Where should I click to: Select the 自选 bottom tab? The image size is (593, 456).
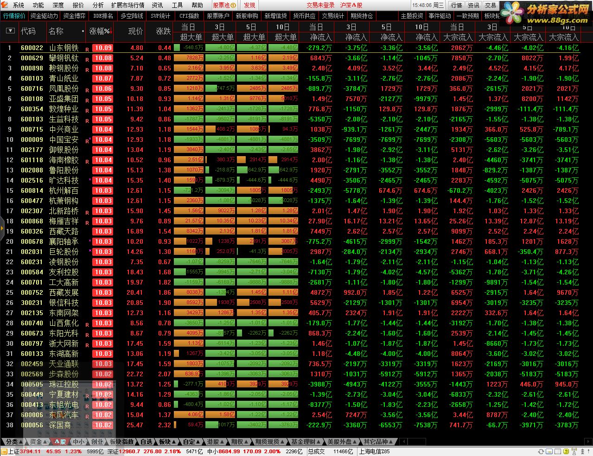pyautogui.click(x=147, y=442)
